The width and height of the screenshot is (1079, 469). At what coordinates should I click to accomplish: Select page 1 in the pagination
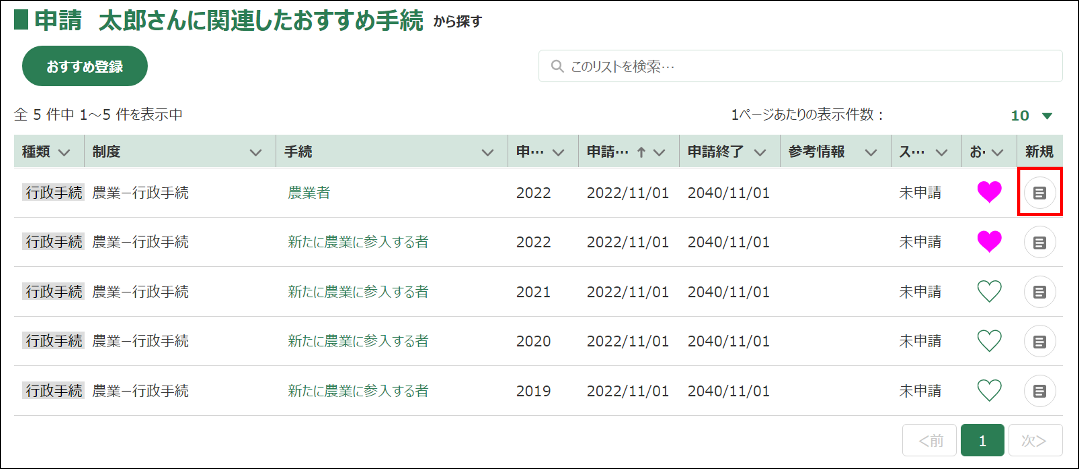(x=982, y=440)
